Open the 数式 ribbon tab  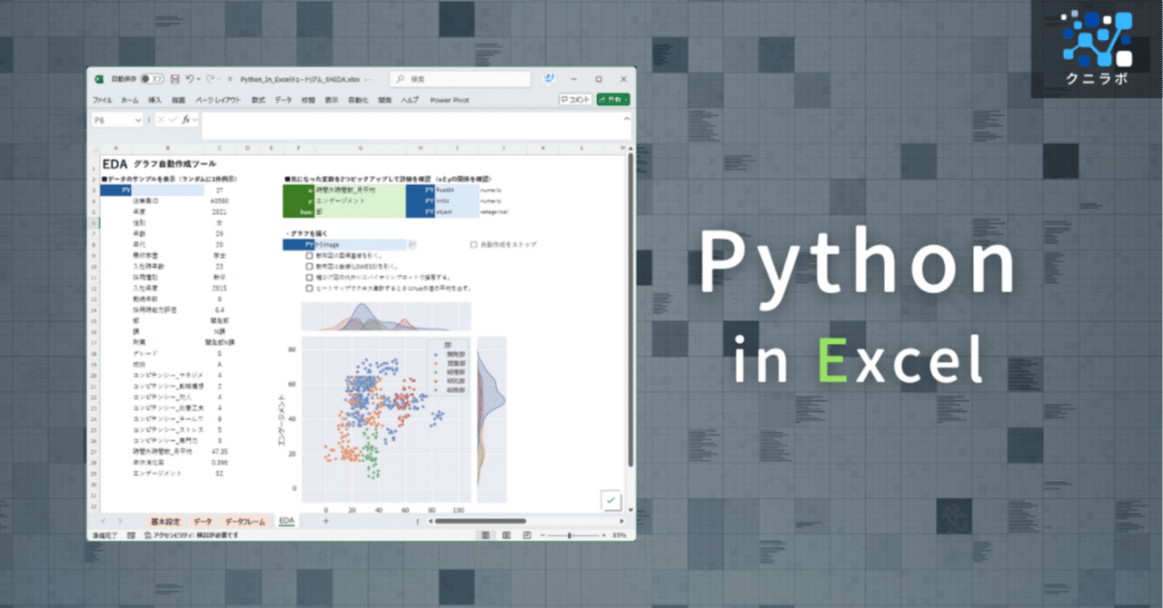[257, 99]
